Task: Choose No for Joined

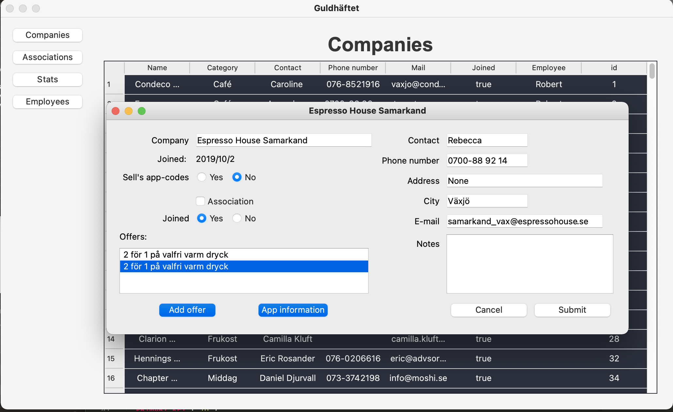Action: point(237,218)
